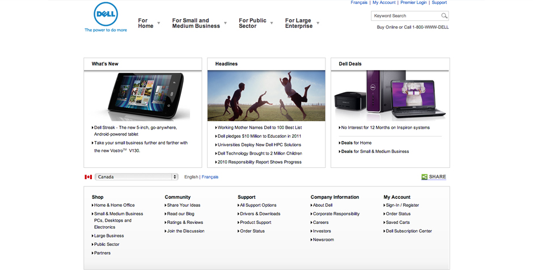Open My Account top link
533x272 pixels.
pos(384,2)
